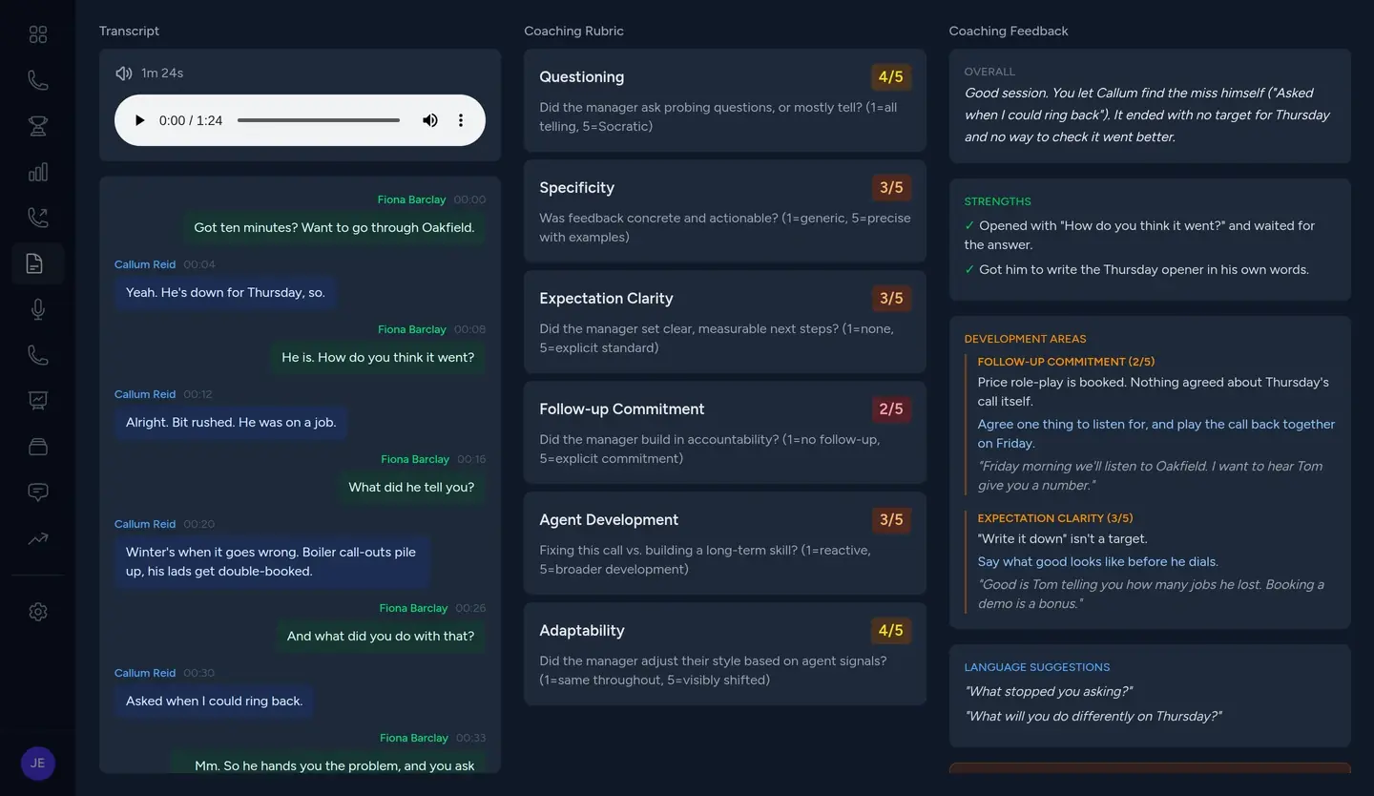This screenshot has width=1374, height=796.
Task: Click the 2/5 score badge in the rubric
Action: [x=891, y=409]
